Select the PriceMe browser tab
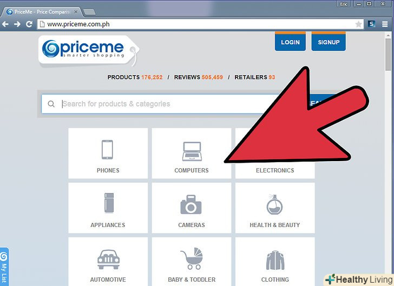The height and width of the screenshot is (286, 394). [x=42, y=12]
